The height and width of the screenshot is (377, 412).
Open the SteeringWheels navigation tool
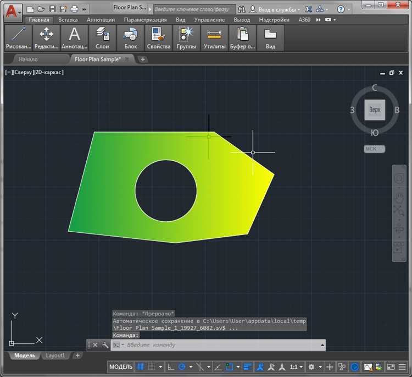[x=399, y=178]
